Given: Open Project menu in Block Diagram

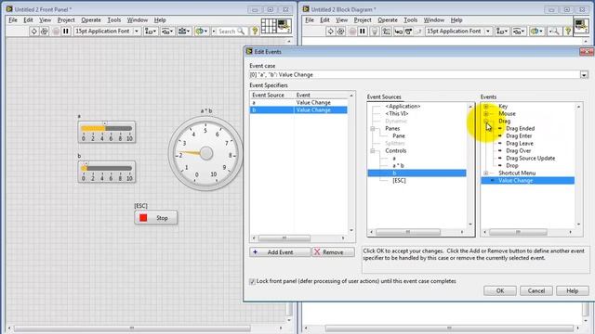Looking at the screenshot, I should tap(363, 19).
